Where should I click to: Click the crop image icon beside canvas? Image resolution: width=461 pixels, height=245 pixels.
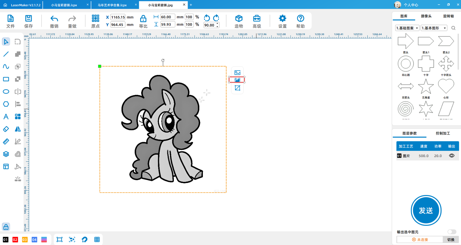(x=237, y=88)
